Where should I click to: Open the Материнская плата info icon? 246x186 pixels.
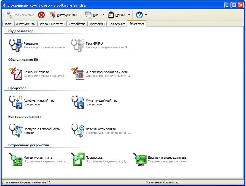[x=16, y=159]
